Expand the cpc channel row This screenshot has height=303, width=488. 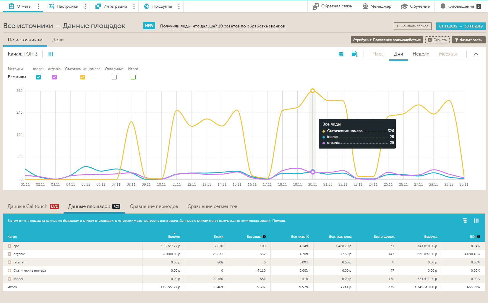click(9, 246)
